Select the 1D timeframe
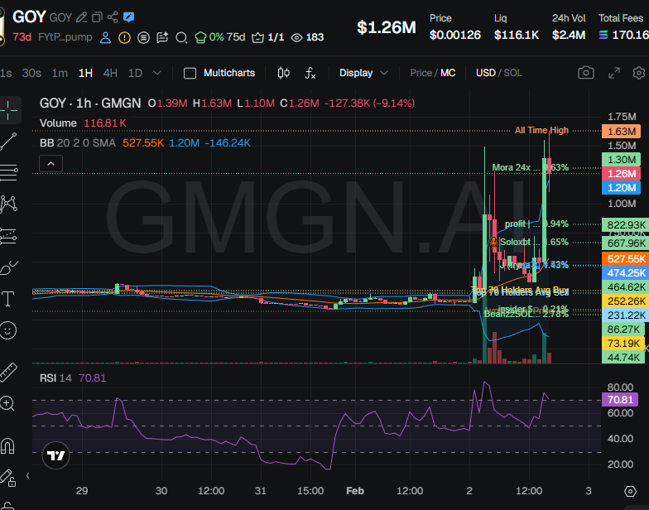Viewport: 649px width, 510px height. point(135,73)
